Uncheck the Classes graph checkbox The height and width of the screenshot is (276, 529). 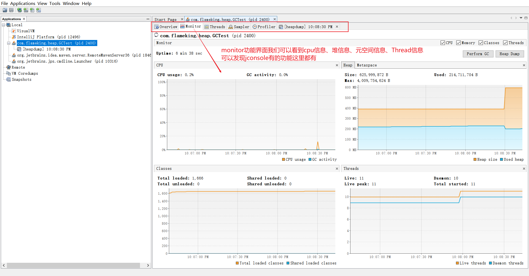[x=481, y=43]
